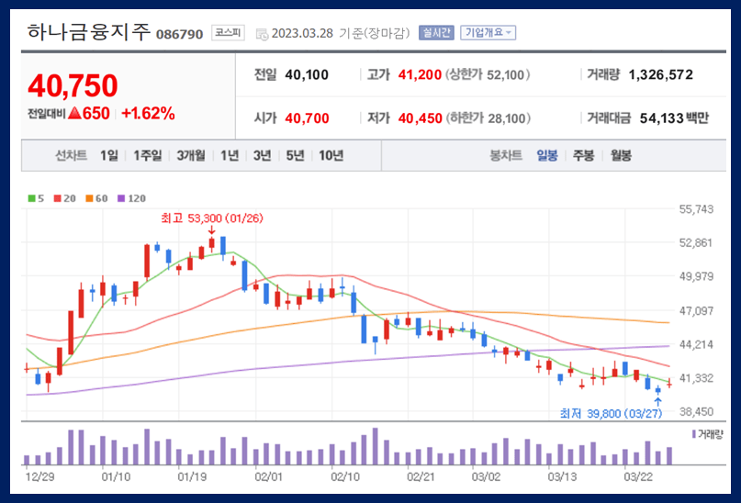Switch to 일봉 candlestick chart
This screenshot has width=741, height=503.
click(546, 155)
